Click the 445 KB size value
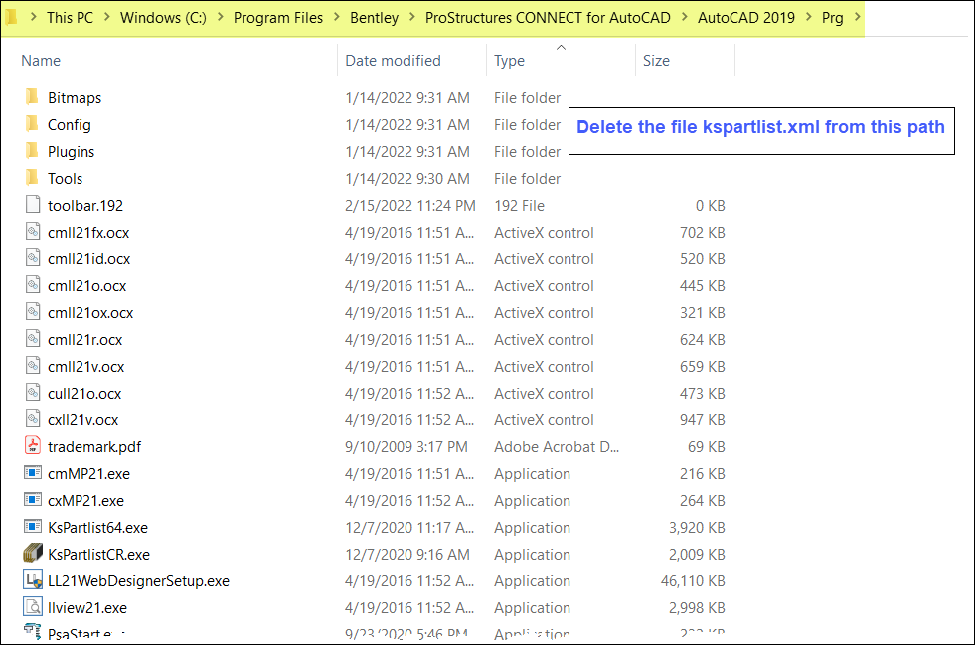975x645 pixels. (703, 285)
